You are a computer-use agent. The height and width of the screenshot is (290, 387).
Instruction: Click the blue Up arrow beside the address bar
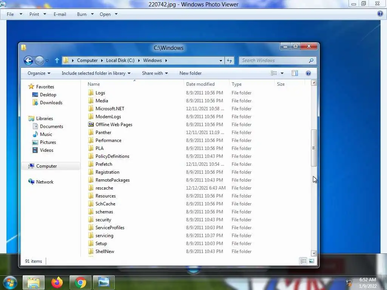pos(57,60)
